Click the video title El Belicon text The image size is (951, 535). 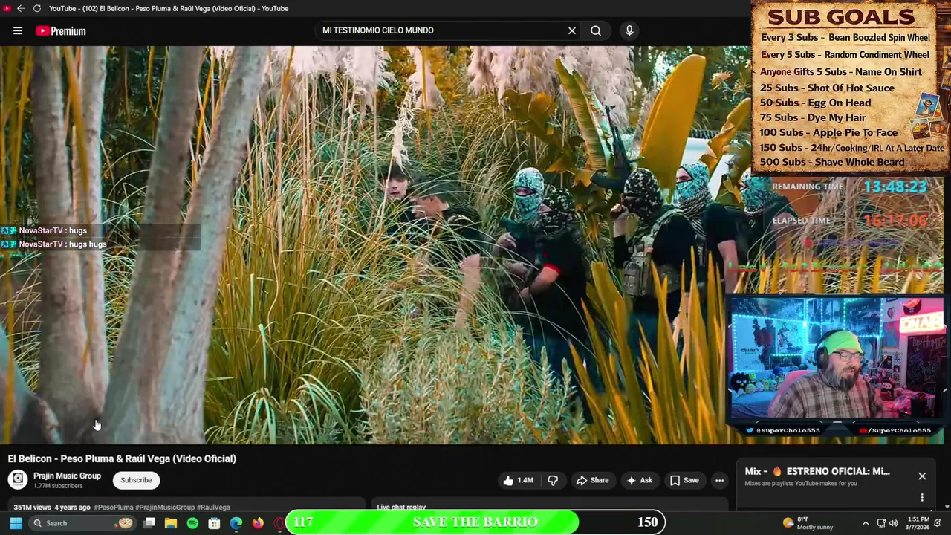point(122,458)
